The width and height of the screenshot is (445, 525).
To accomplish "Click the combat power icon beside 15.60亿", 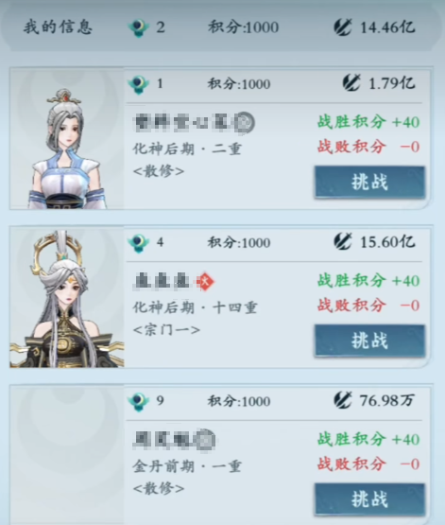I will 342,241.
